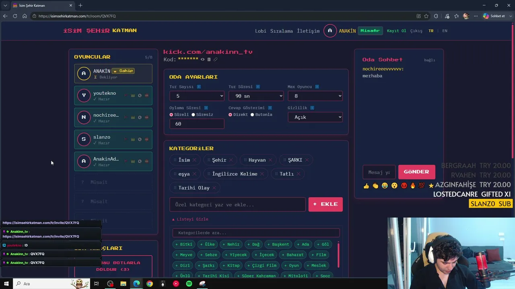515x289 pixels.
Task: Send the angry red face emoji
Action: click(x=404, y=186)
